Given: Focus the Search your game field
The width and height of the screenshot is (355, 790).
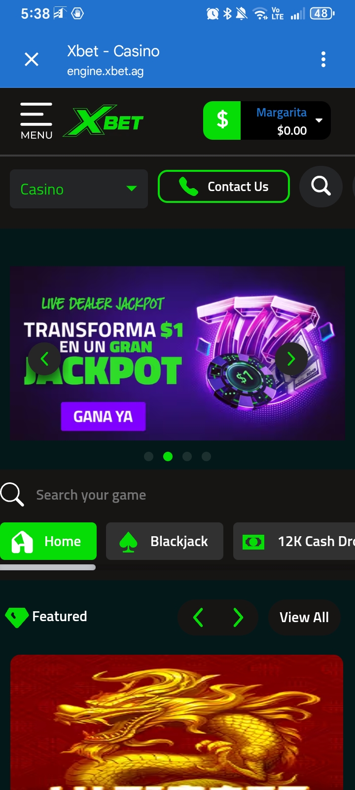Looking at the screenshot, I should 177,495.
